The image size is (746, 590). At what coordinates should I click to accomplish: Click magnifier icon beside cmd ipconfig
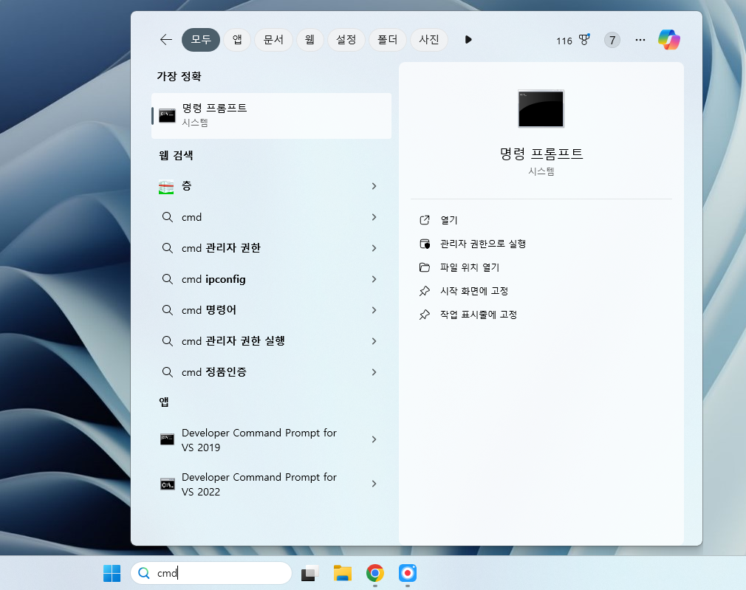pyautogui.click(x=168, y=279)
